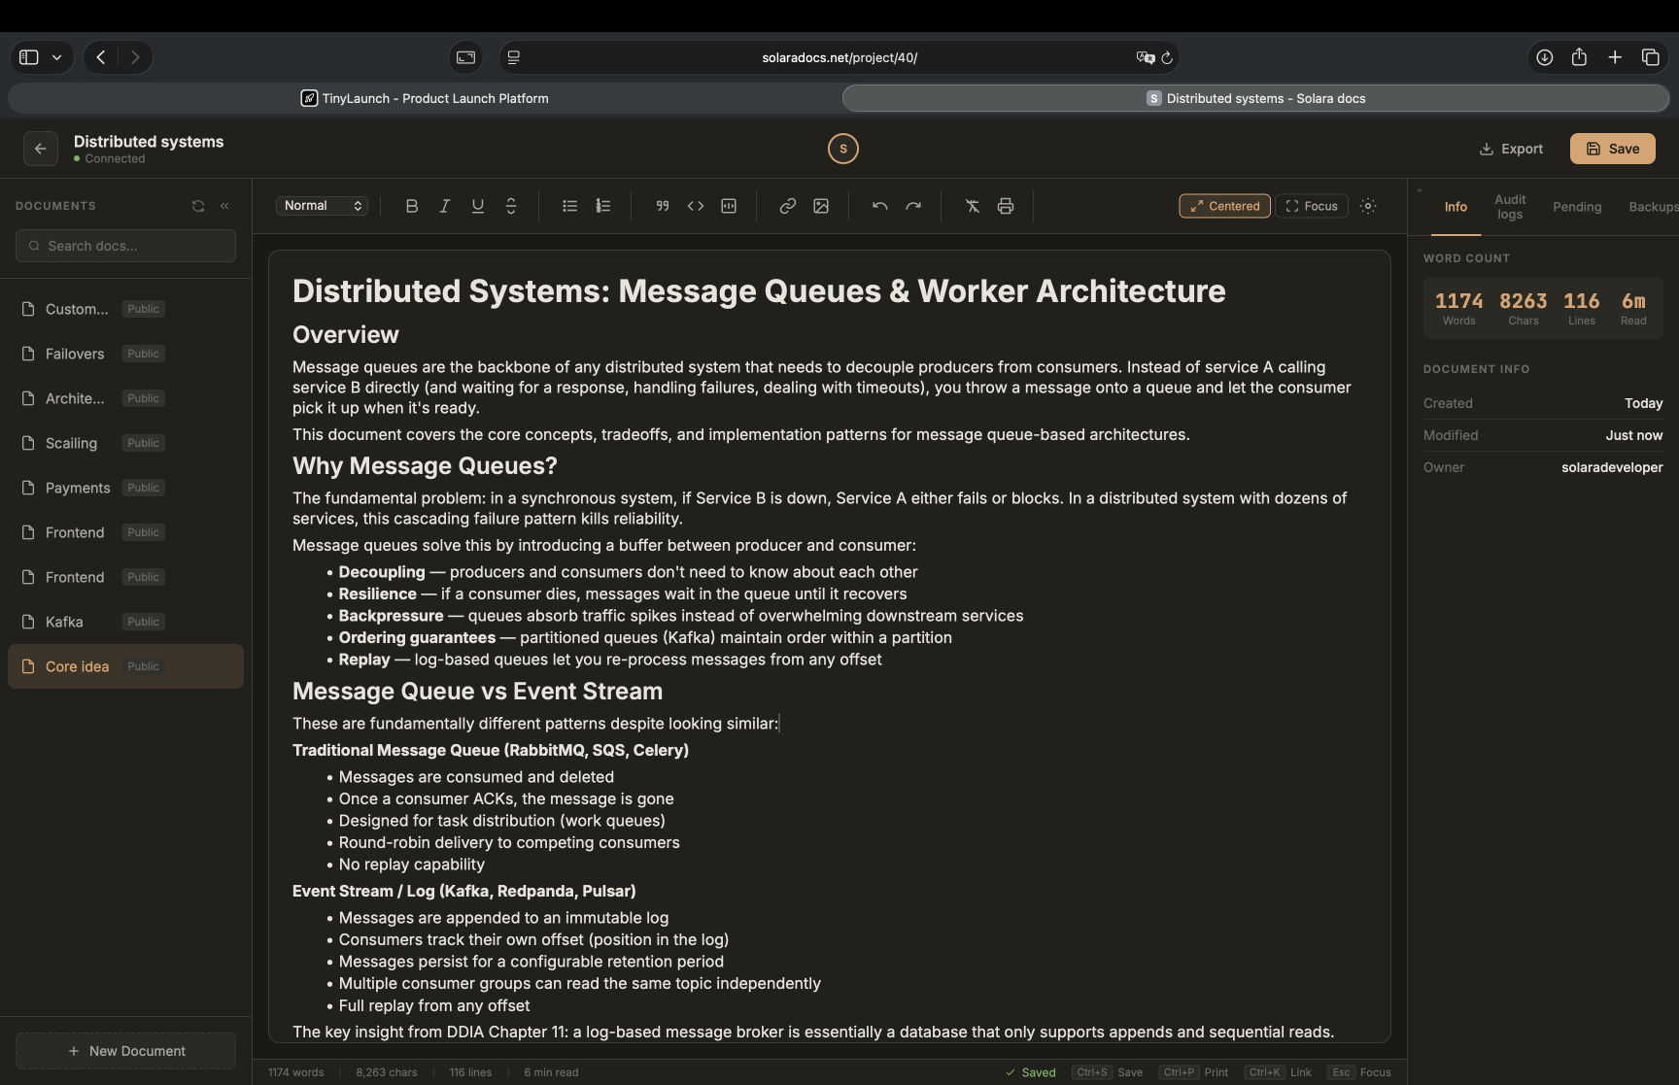The height and width of the screenshot is (1085, 1679).
Task: Open the Pending tab
Action: coord(1576,207)
